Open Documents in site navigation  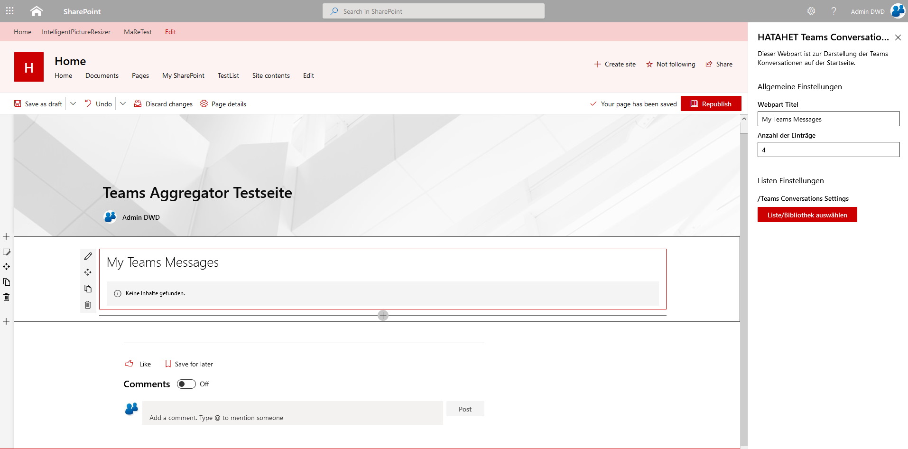pos(102,75)
